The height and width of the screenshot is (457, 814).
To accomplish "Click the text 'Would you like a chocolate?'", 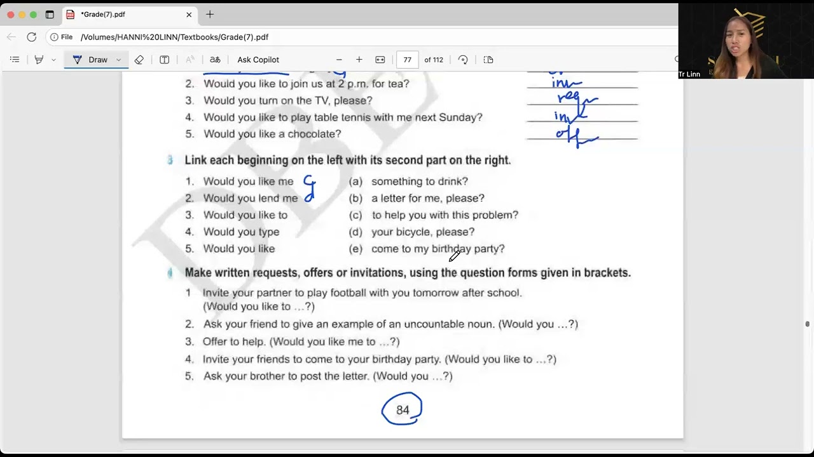I will 272,134.
